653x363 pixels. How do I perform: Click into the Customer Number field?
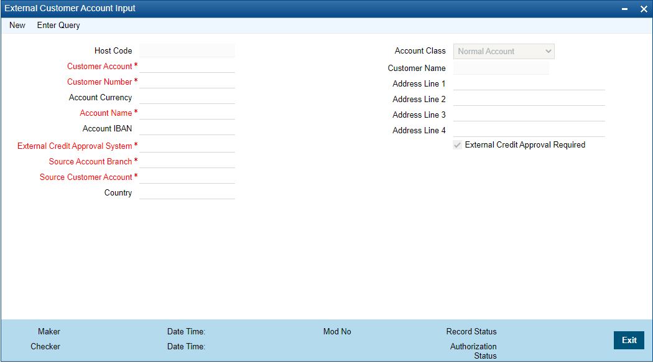[187, 82]
